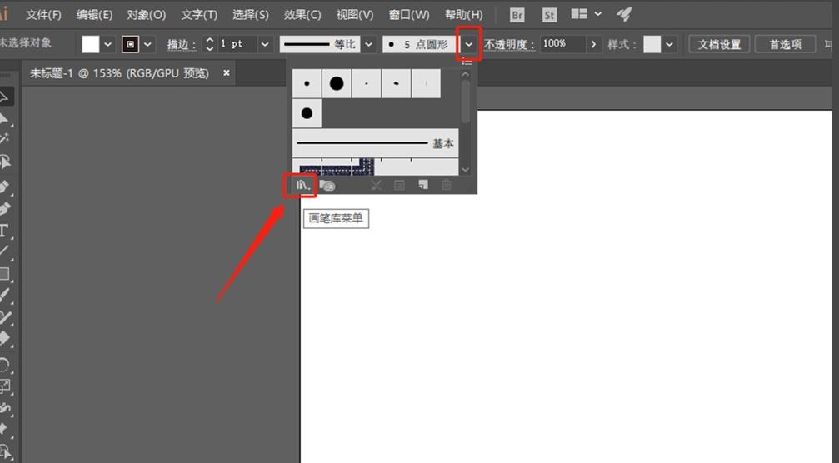Click the remove brush stroke icon
839x463 pixels.
point(376,186)
